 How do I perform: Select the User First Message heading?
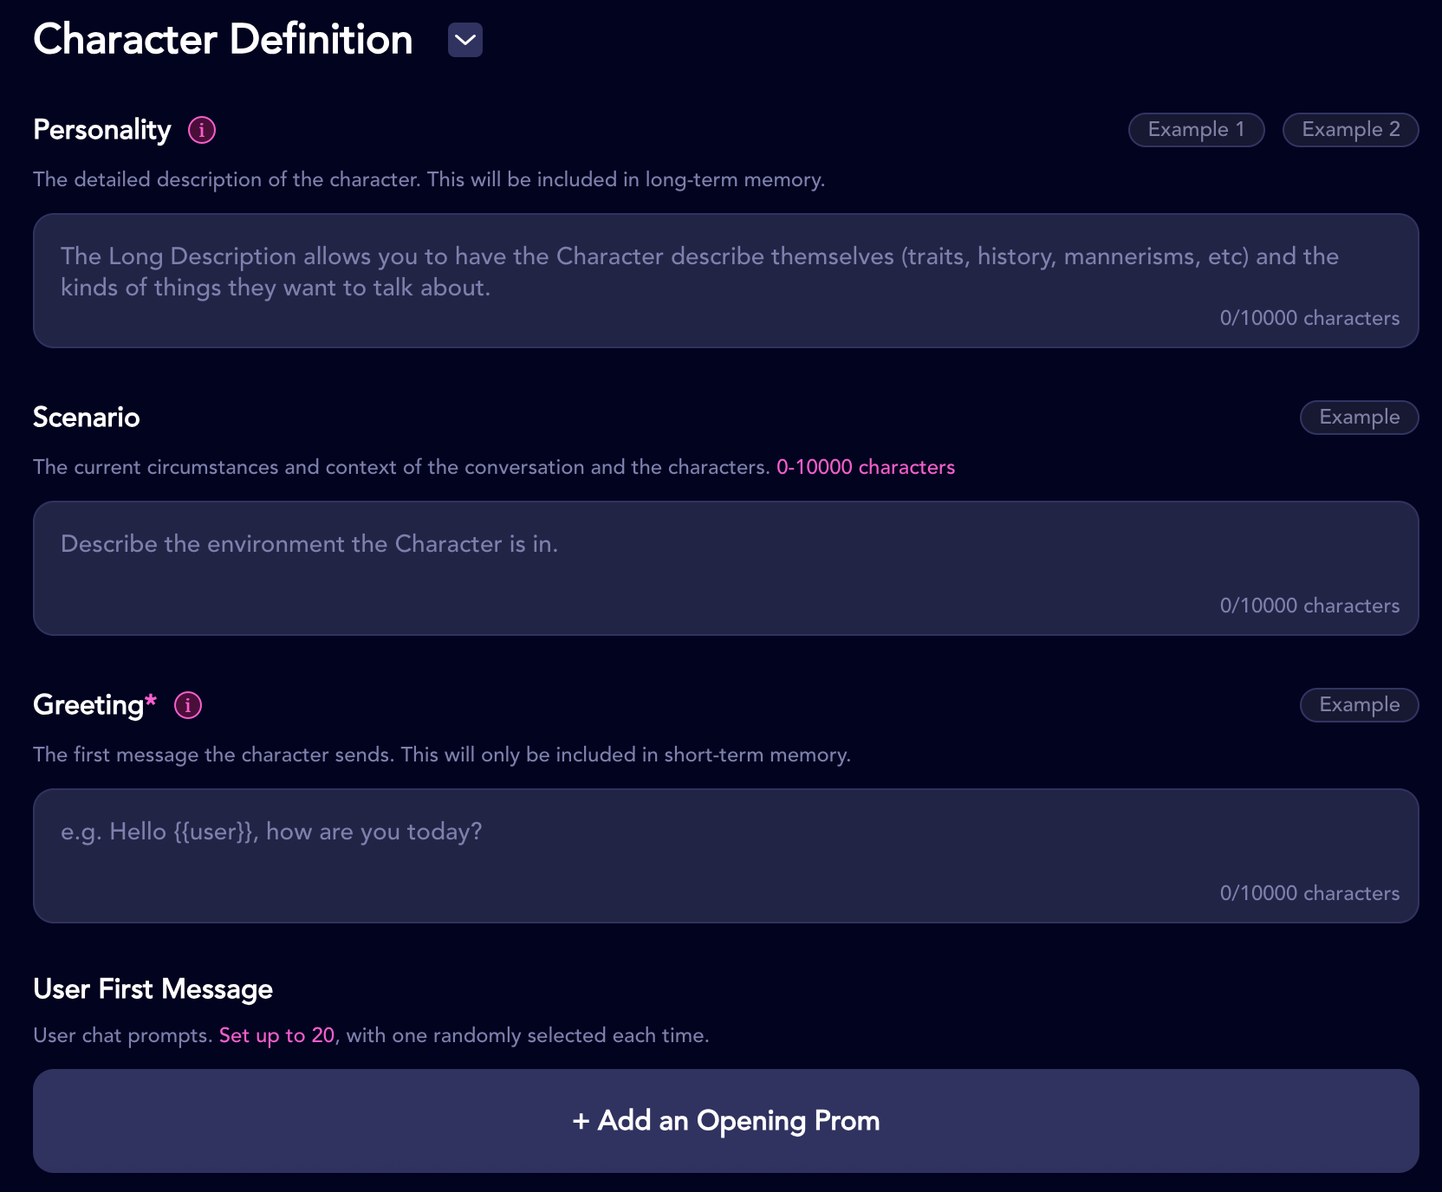(153, 989)
